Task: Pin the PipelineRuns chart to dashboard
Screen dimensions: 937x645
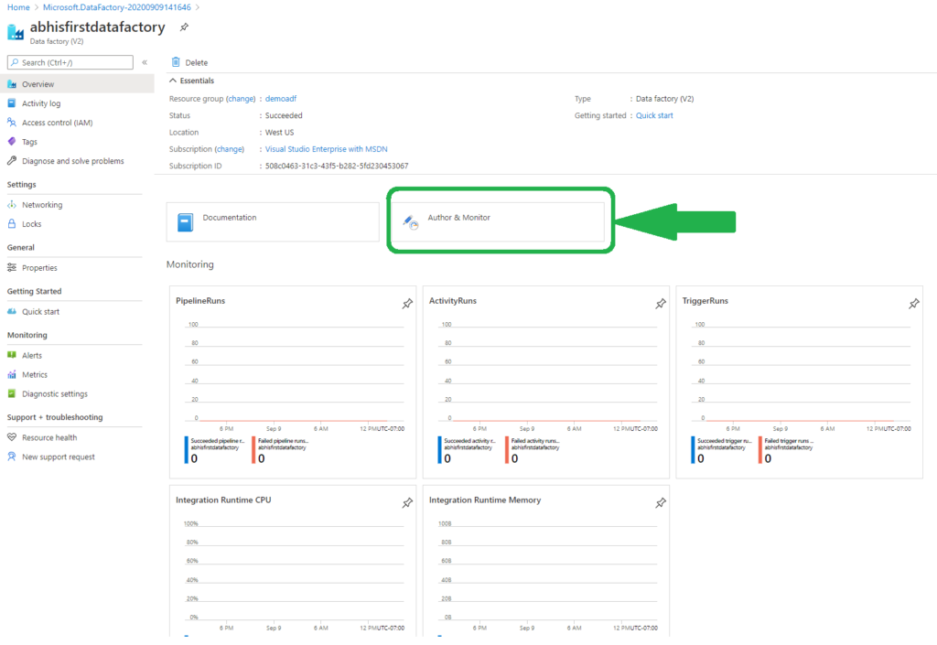Action: (407, 304)
